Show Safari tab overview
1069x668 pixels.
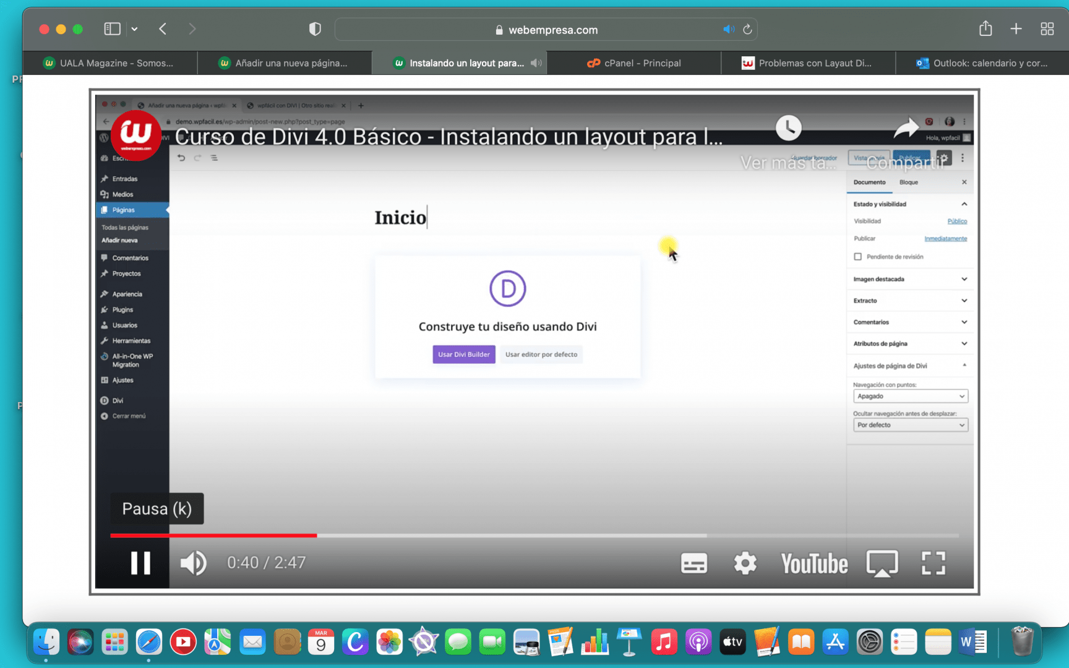click(x=1047, y=29)
